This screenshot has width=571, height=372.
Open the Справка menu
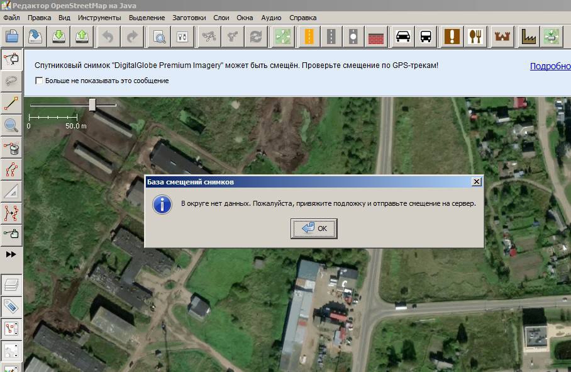(x=303, y=18)
